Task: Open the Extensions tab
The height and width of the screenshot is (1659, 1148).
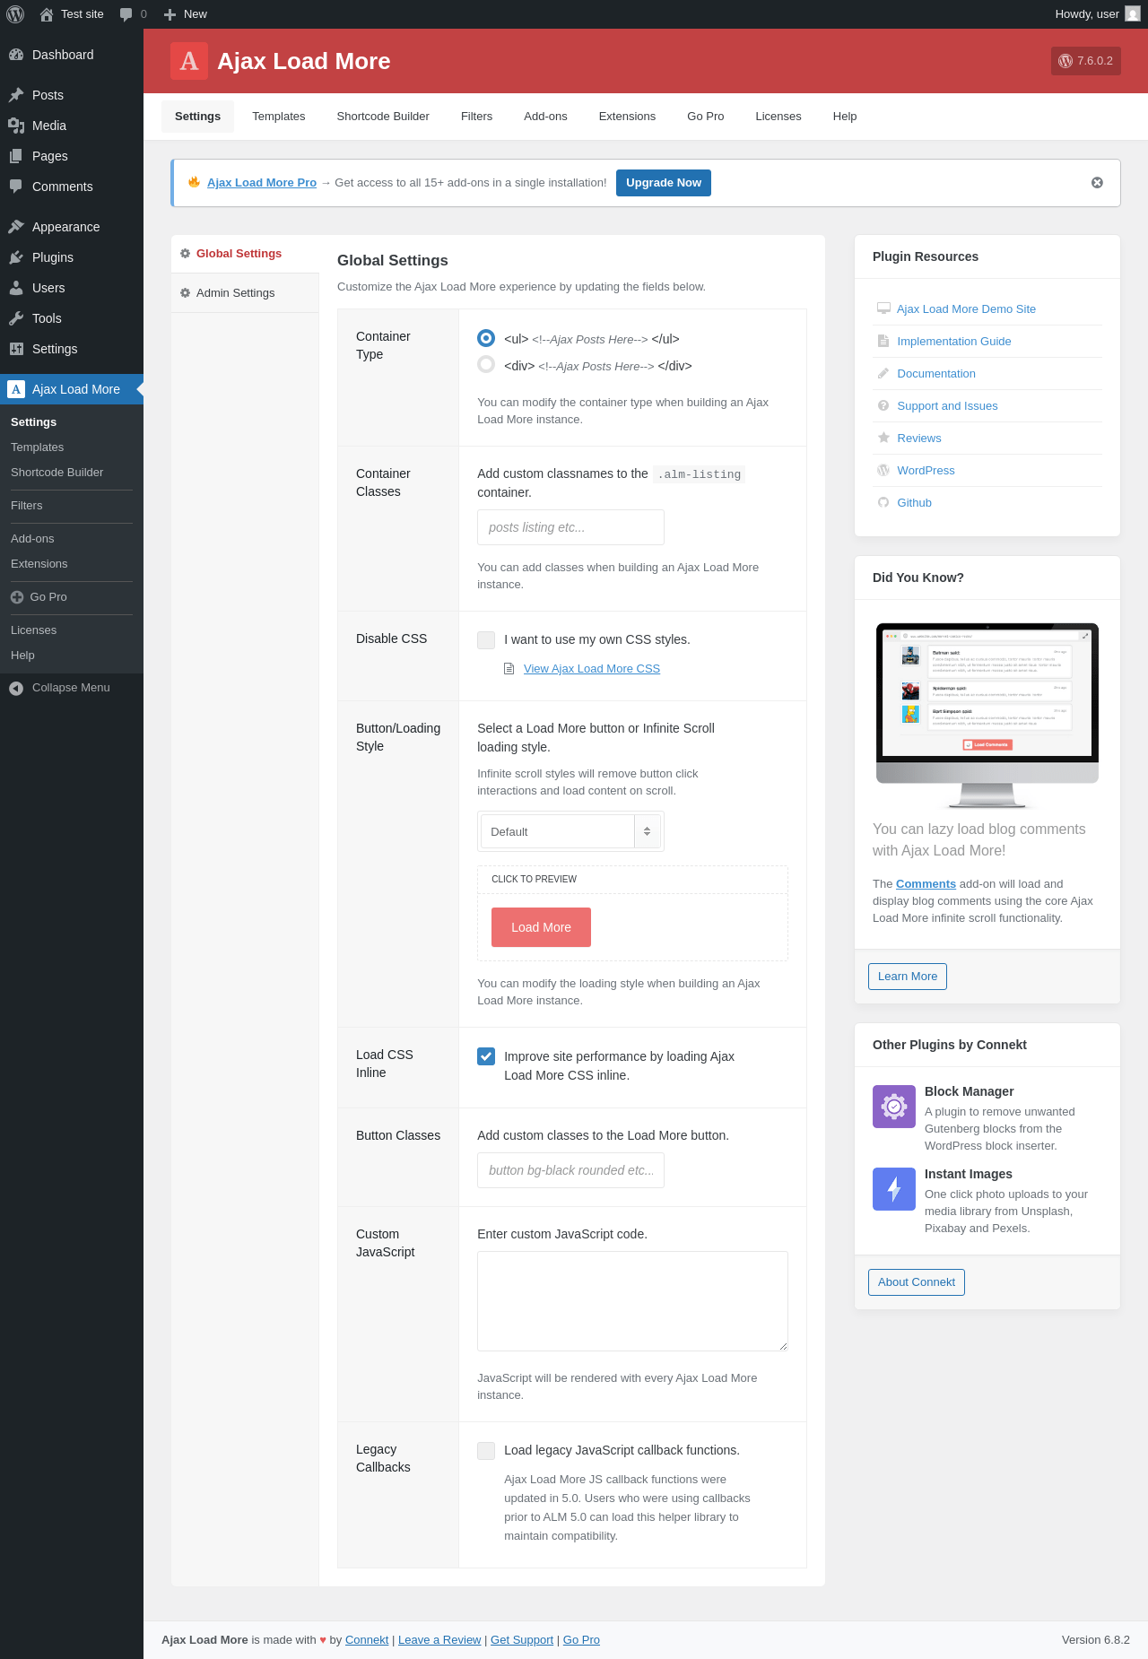Action: pos(627,117)
